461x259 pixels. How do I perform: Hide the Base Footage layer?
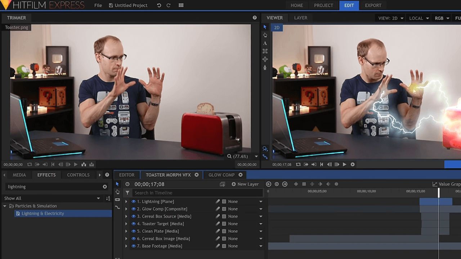[x=134, y=246]
